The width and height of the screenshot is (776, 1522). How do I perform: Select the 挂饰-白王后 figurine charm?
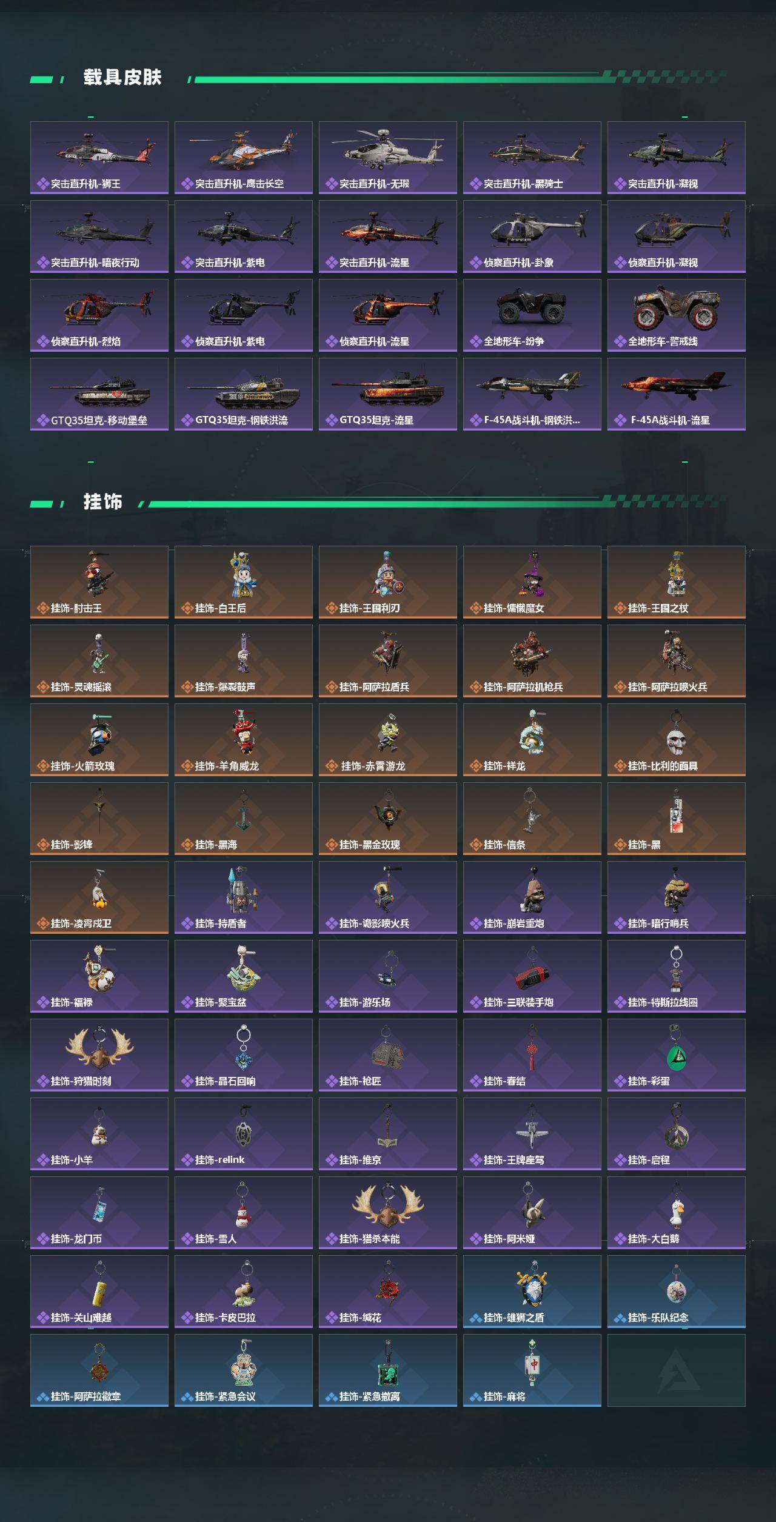(244, 575)
